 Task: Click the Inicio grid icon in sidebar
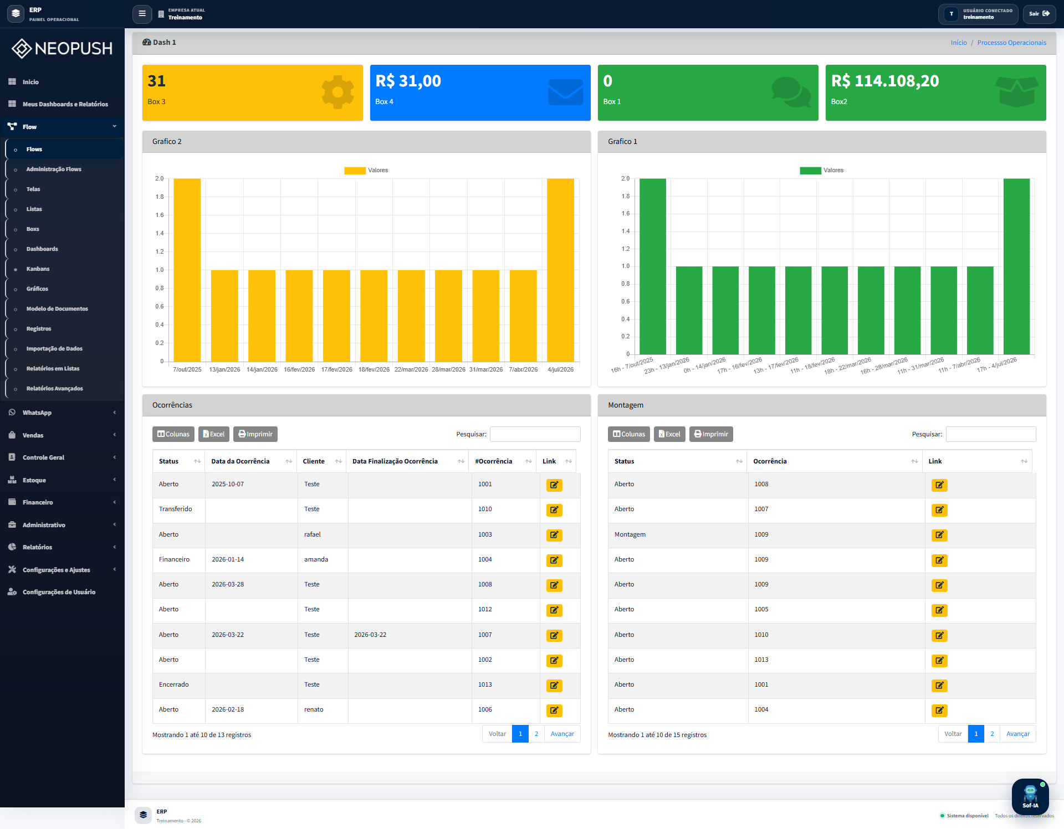coord(12,82)
